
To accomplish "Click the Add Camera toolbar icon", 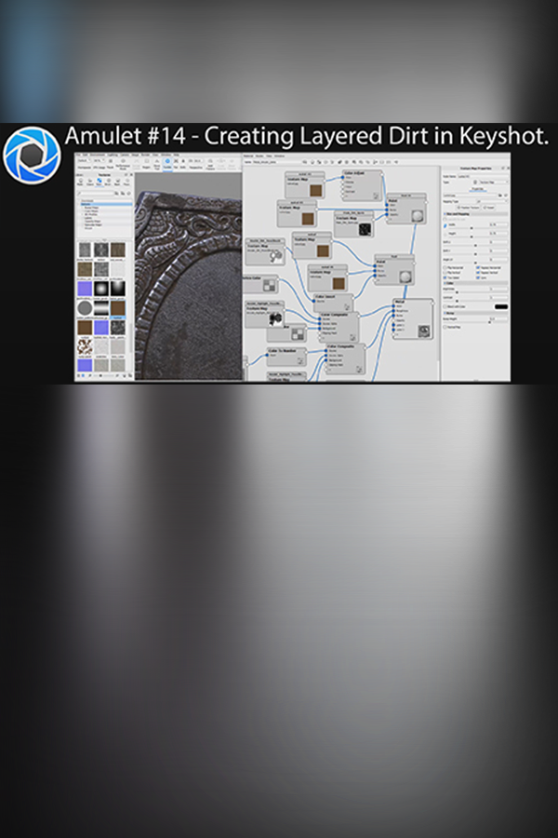I will pyautogui.click(x=210, y=164).
